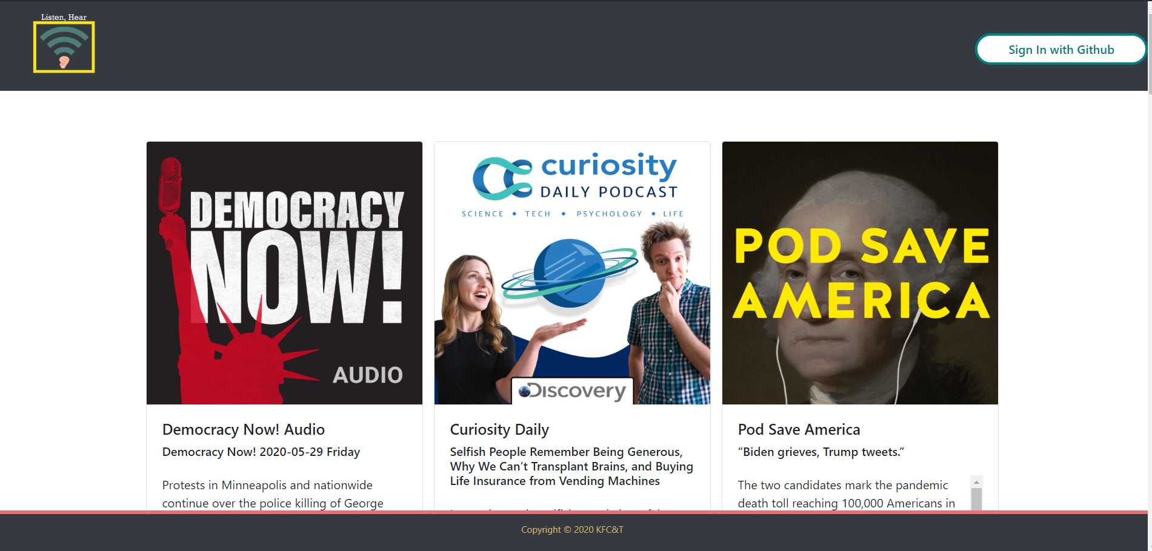Open the Pod Save America cover image

point(860,273)
